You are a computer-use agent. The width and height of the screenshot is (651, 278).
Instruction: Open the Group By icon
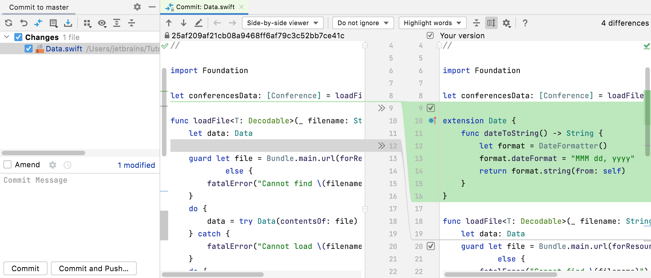click(88, 23)
